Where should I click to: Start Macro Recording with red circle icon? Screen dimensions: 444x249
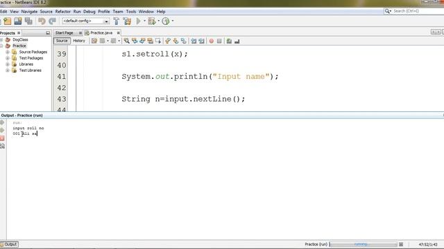tap(211, 41)
